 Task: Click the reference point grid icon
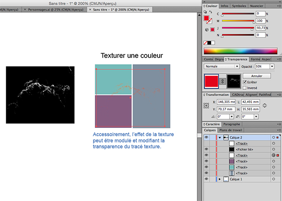click(207, 105)
